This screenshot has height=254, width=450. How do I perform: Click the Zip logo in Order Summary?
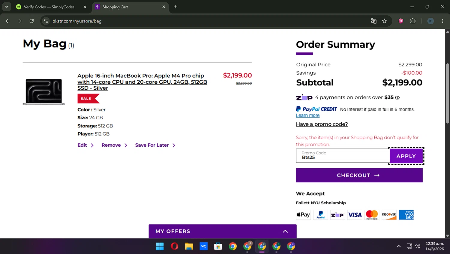tap(304, 97)
